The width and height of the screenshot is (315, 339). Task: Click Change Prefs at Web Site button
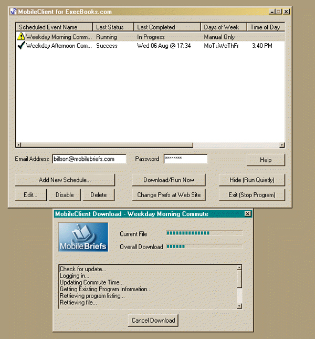click(x=169, y=195)
